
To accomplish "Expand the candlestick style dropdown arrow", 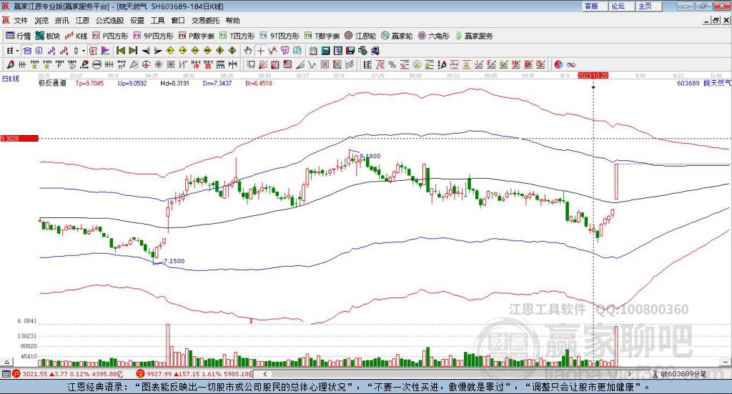I will [x=84, y=51].
